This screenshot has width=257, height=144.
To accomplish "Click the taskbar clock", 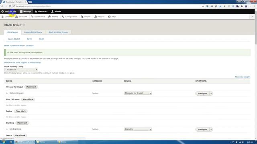I will [250, 142].
